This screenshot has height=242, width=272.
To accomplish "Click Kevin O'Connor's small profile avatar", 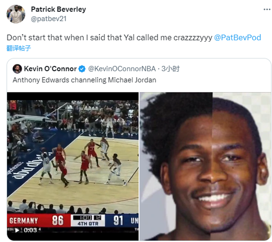I will pos(17,69).
